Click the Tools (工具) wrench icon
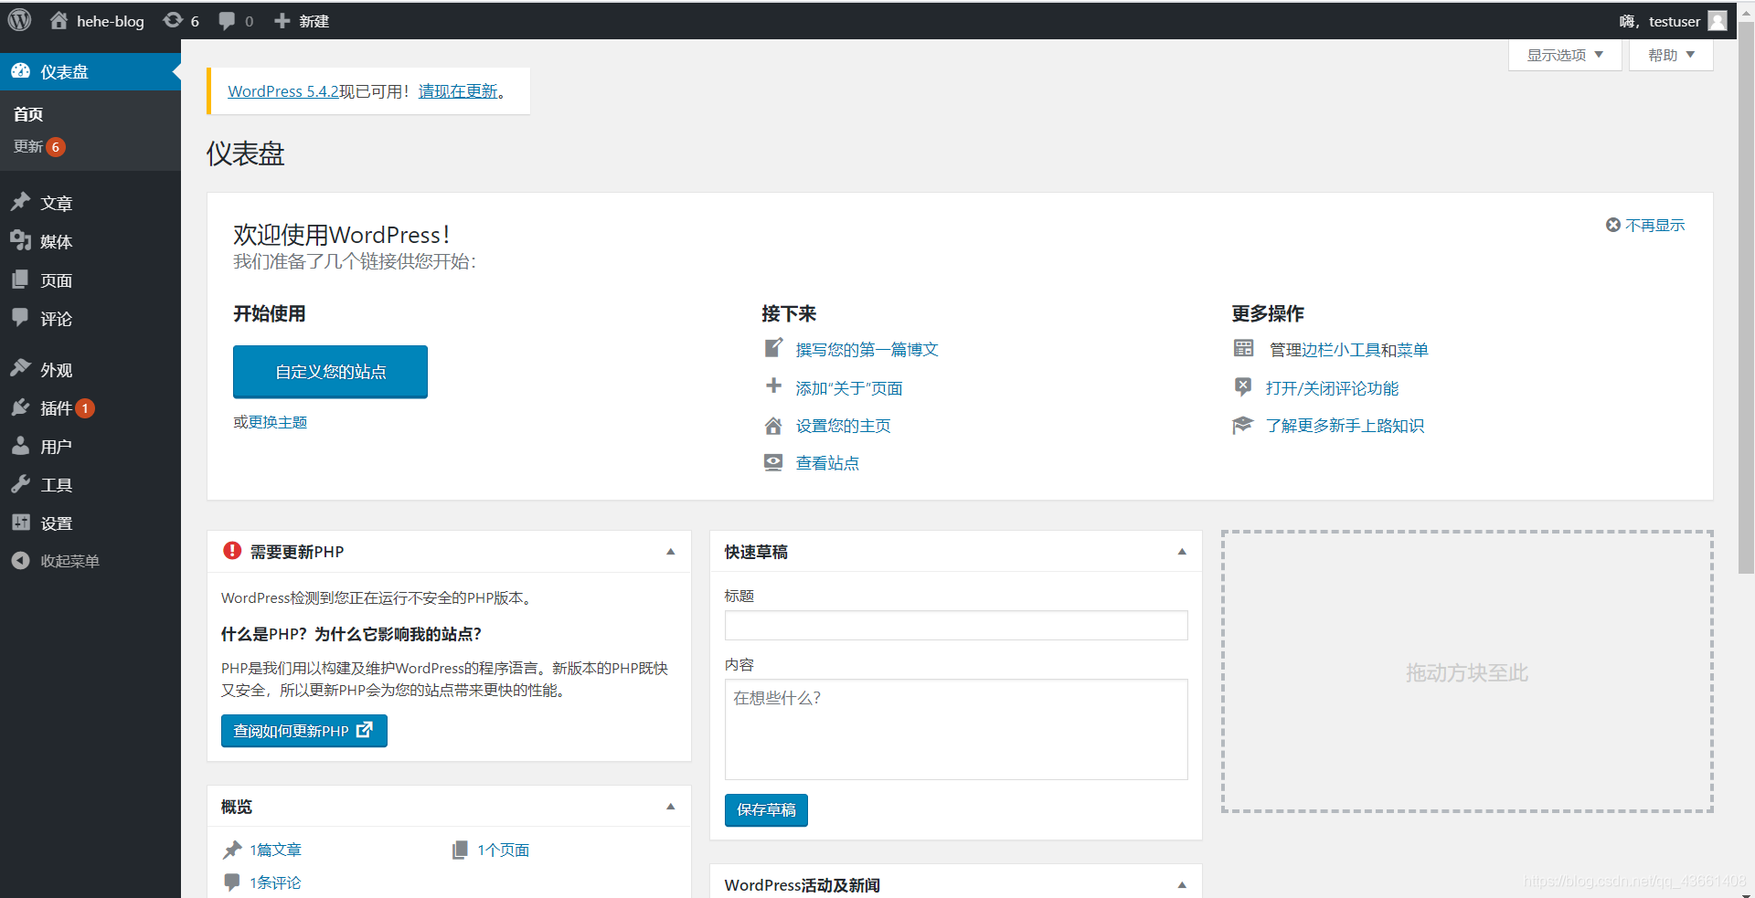 pos(20,484)
